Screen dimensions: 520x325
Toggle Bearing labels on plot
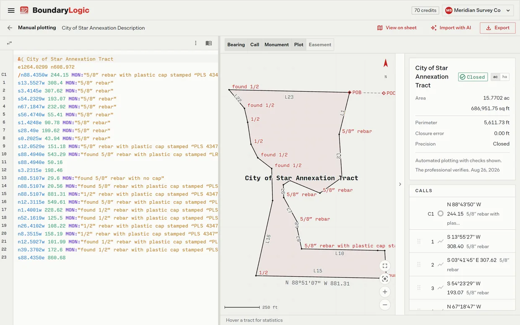pos(236,44)
